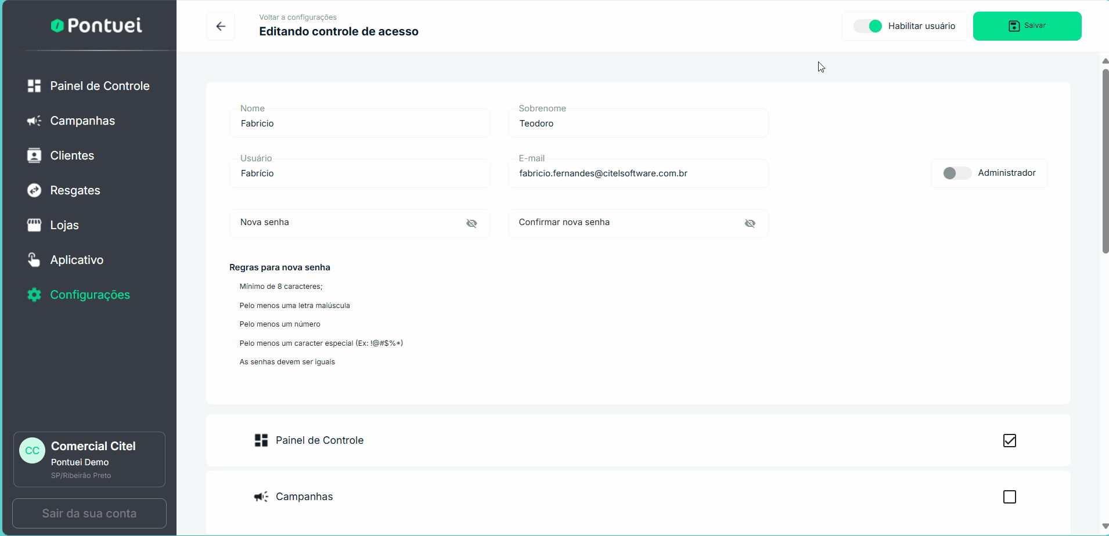Open the Comercial Citel account card
Screen dimensions: 1109x536
[x=89, y=459]
